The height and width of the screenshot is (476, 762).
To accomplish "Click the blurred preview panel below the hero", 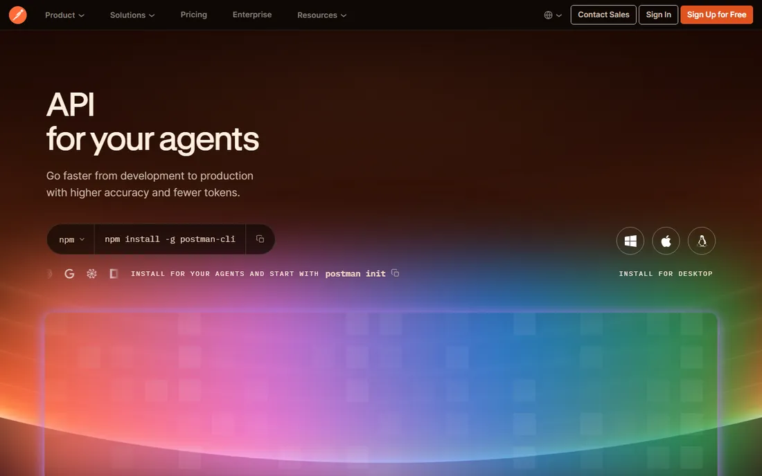I will point(381,394).
